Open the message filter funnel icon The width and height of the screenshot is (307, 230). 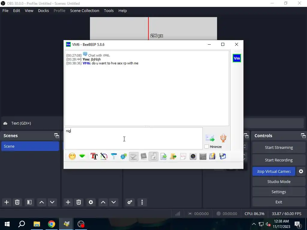point(114,156)
